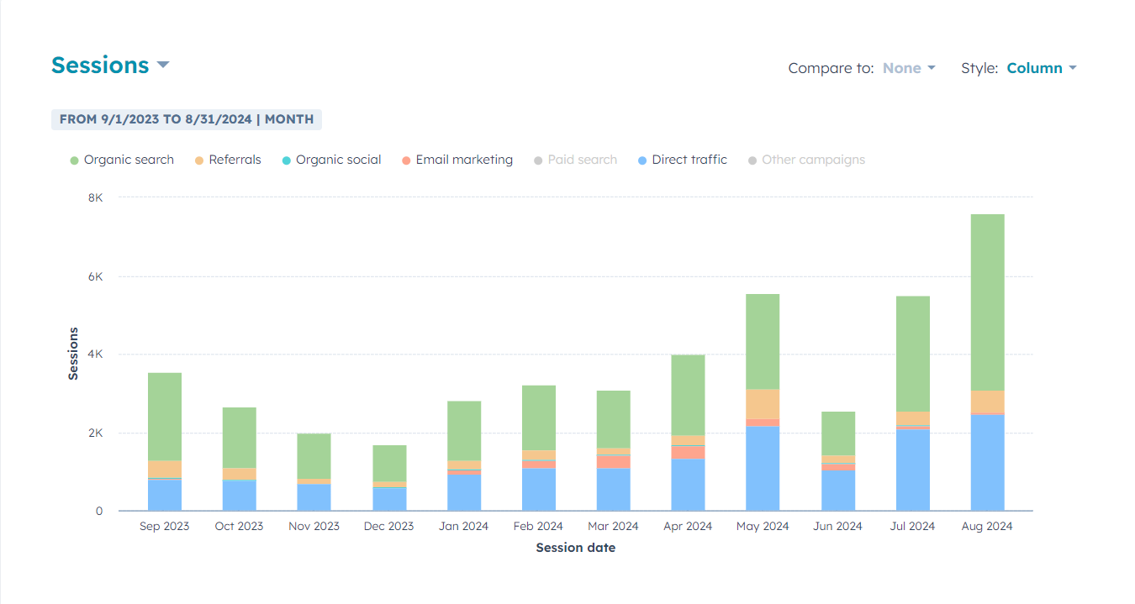Click the date range filter badge
The image size is (1135, 604).
click(187, 119)
